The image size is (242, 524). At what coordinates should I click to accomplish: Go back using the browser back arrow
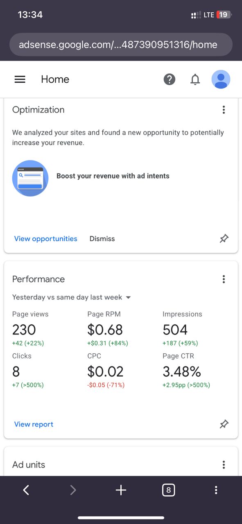pyautogui.click(x=26, y=490)
